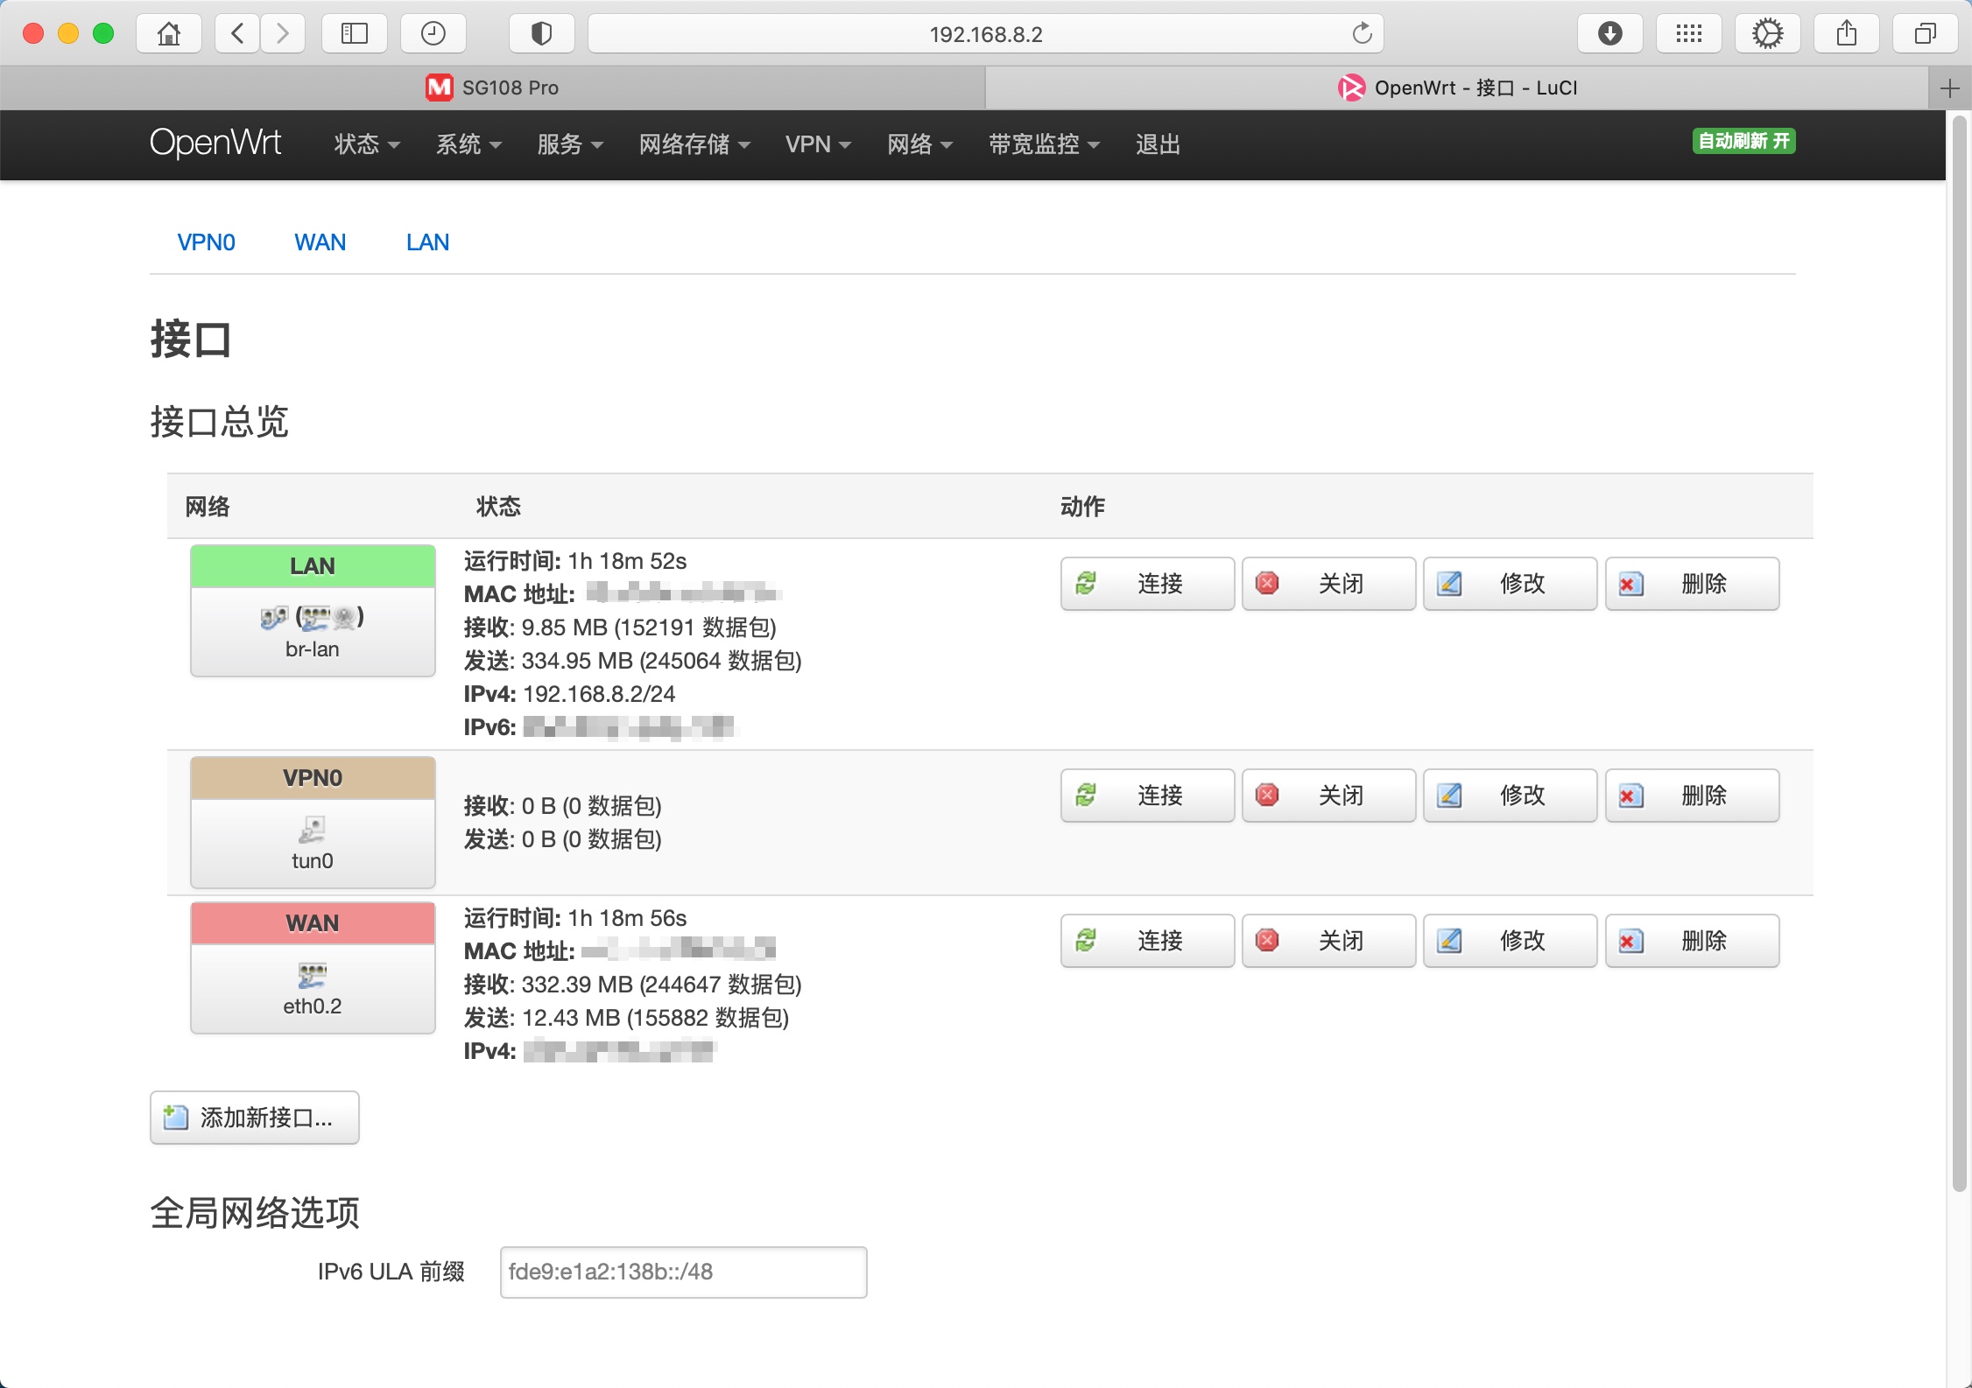
Task: Click the connect refresh icon on LAN row
Action: [x=1088, y=584]
